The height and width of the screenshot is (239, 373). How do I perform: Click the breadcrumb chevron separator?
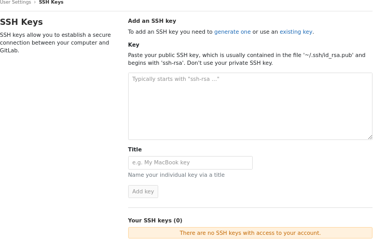[x=35, y=3]
